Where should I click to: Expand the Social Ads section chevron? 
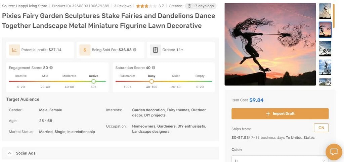tap(10, 153)
